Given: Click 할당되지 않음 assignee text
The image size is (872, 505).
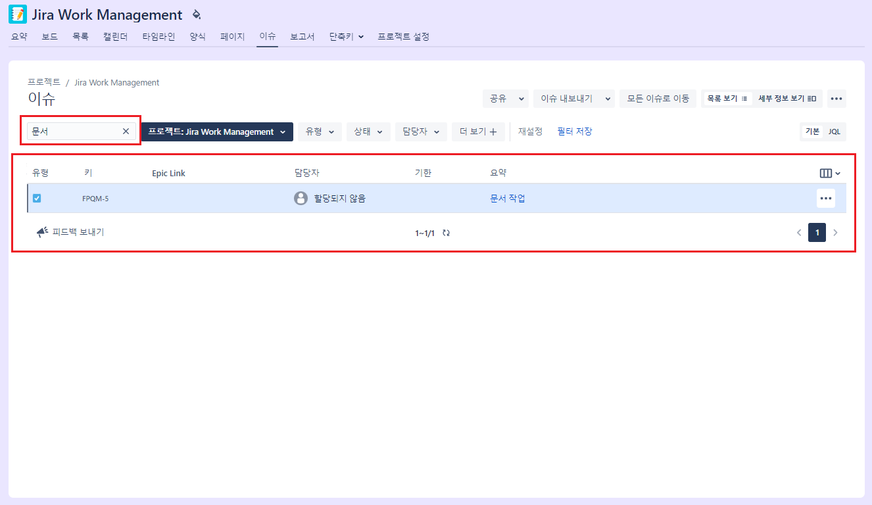Looking at the screenshot, I should (x=339, y=199).
